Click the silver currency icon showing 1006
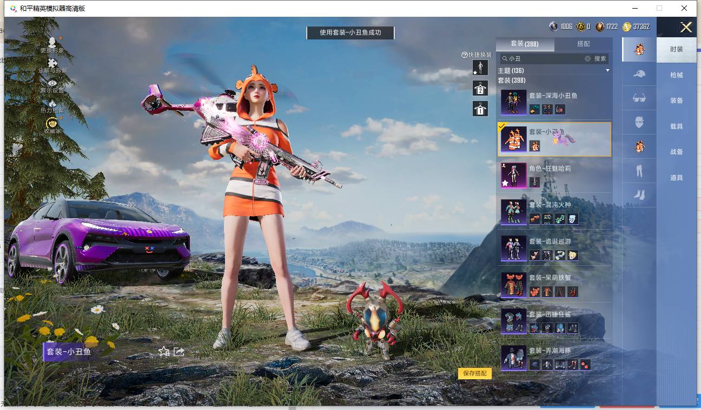Viewport: 701px width, 410px height. (x=553, y=26)
